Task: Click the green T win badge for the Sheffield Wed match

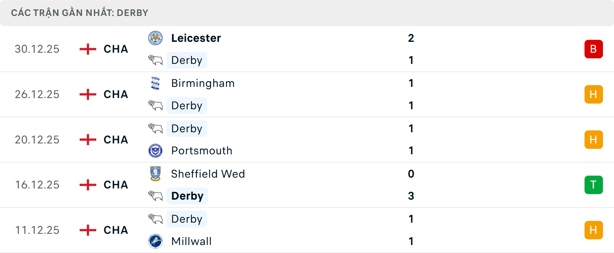Action: [x=594, y=185]
